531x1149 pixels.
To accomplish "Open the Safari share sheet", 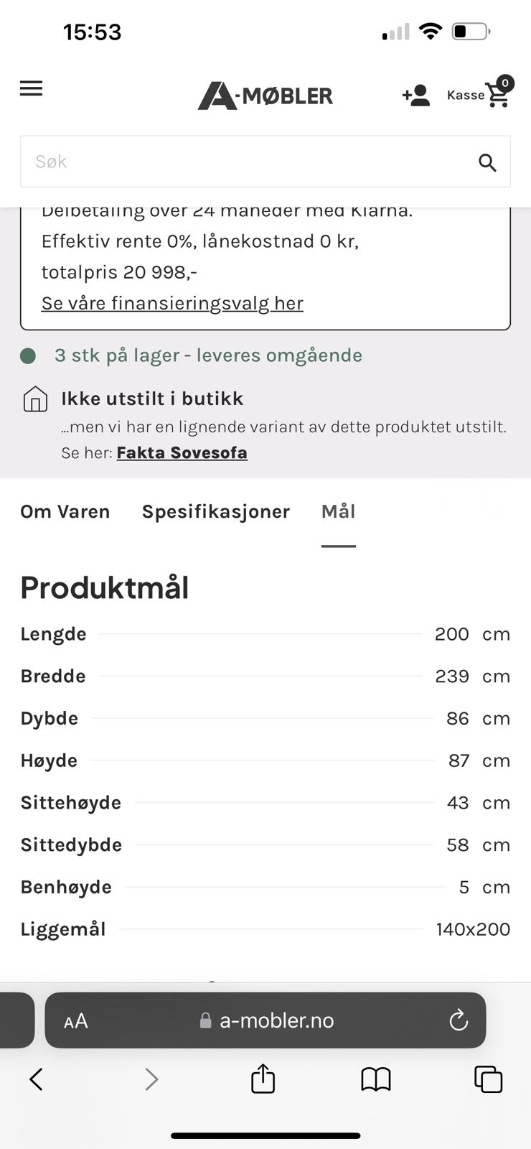I will click(x=263, y=1079).
